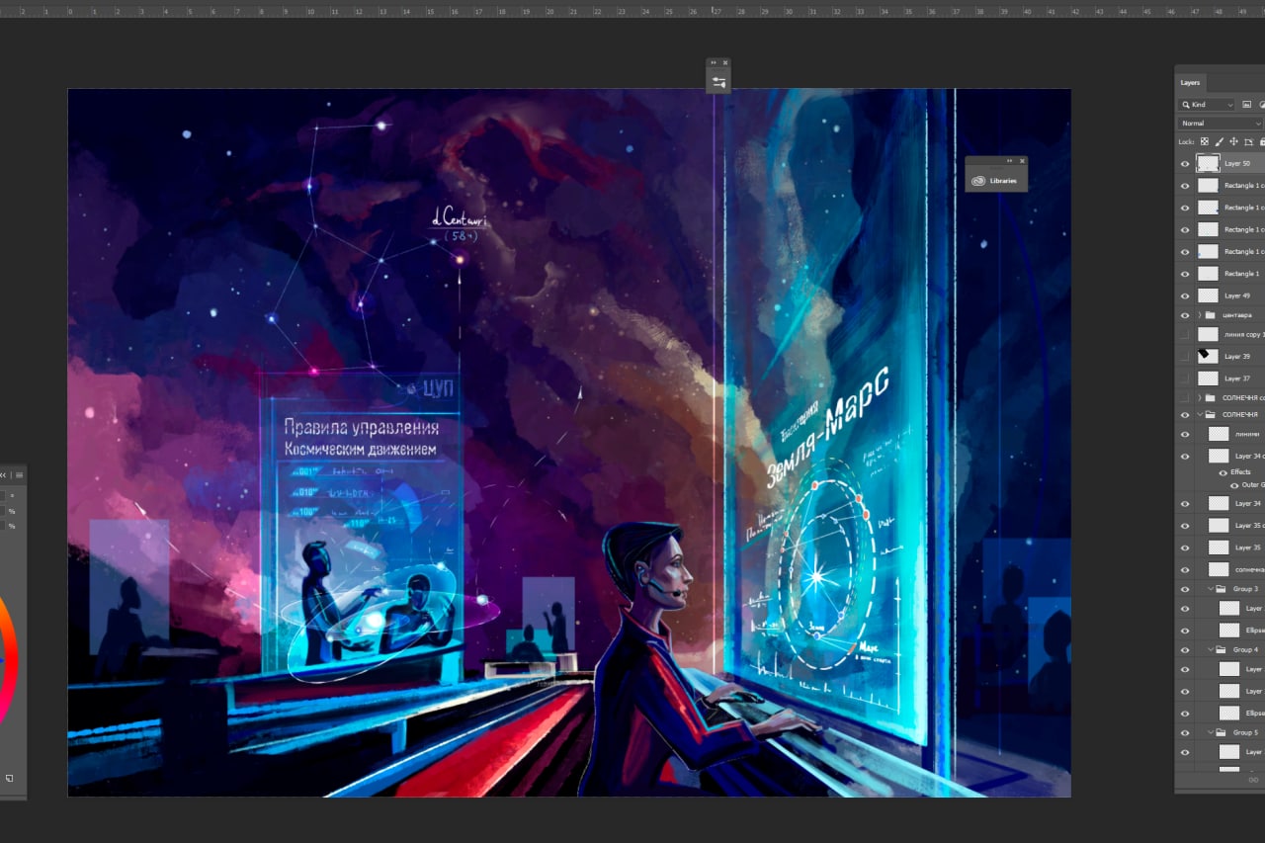Enable lock position icon in Layers
This screenshot has height=843, width=1265.
(1233, 141)
